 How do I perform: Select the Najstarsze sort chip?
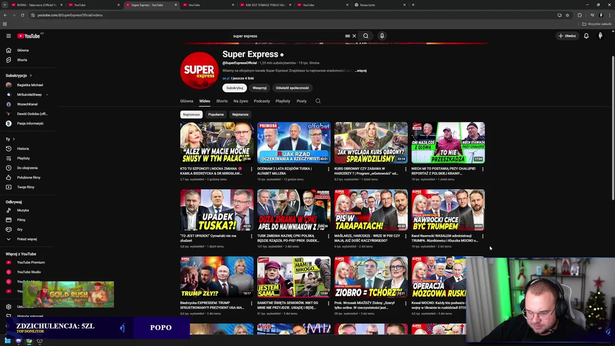pyautogui.click(x=240, y=114)
